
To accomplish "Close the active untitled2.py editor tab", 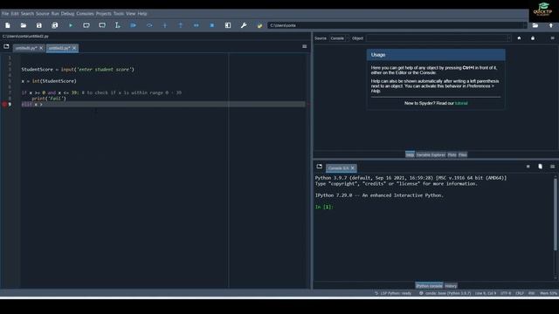I will [x=74, y=48].
